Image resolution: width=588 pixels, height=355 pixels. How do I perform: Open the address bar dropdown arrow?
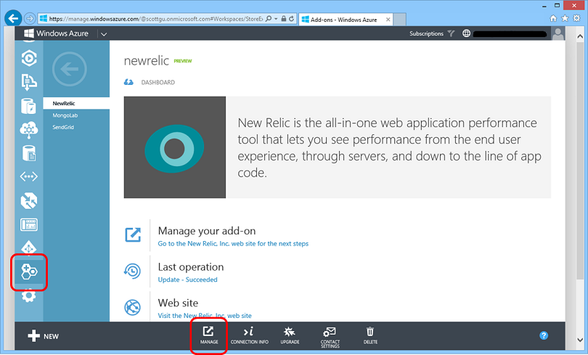pos(276,19)
